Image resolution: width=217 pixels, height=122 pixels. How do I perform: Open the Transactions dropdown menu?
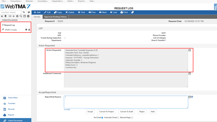point(16,1)
